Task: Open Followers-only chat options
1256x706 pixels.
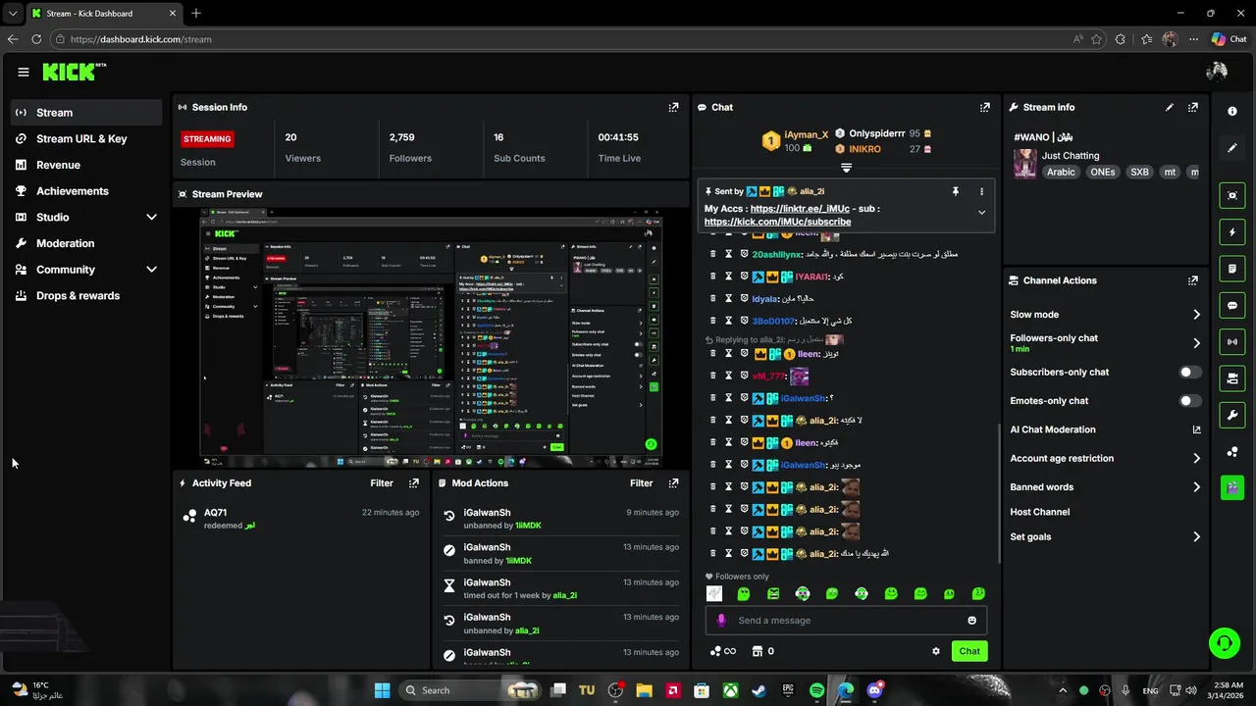Action: pos(1105,343)
